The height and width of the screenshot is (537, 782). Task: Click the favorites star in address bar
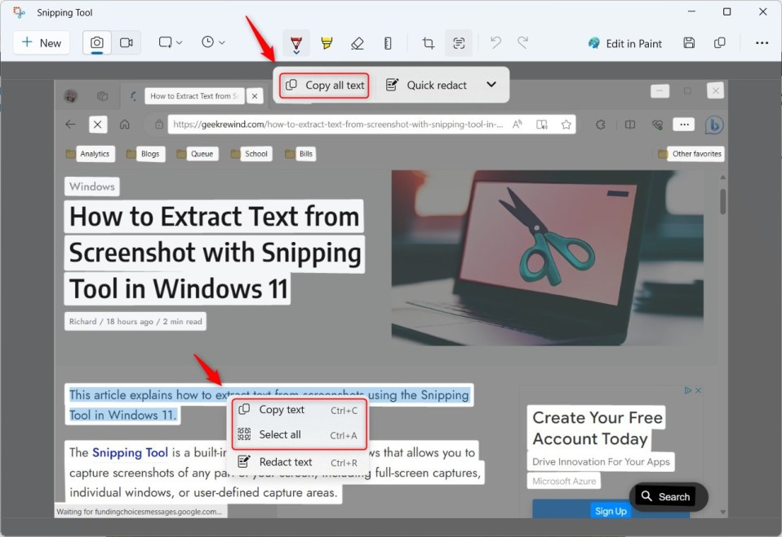[566, 125]
